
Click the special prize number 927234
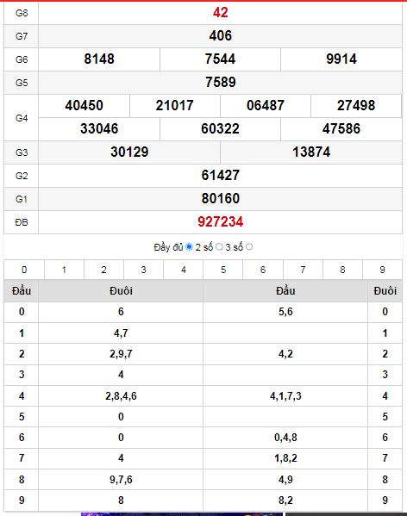click(x=220, y=221)
